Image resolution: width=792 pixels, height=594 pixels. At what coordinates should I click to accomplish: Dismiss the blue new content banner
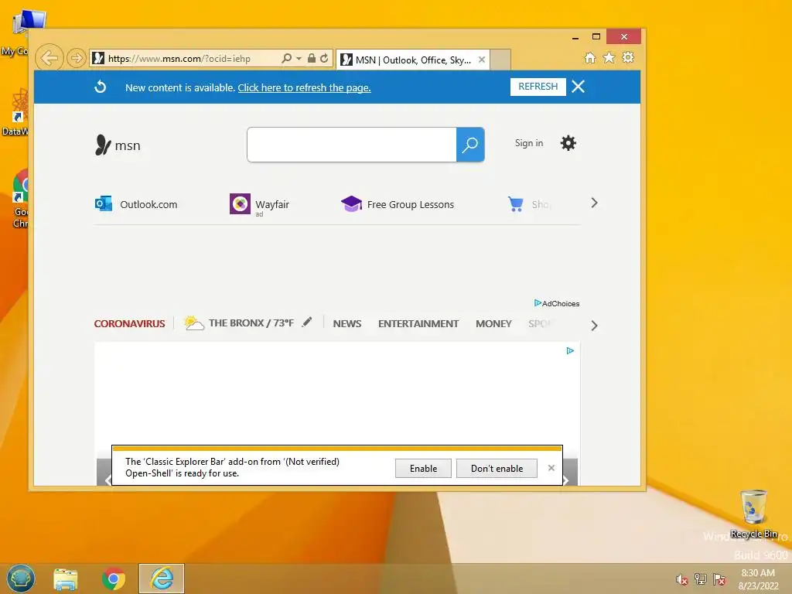[579, 87]
